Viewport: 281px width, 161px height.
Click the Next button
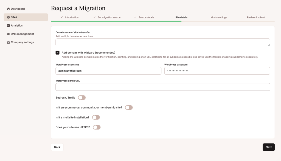click(268, 147)
